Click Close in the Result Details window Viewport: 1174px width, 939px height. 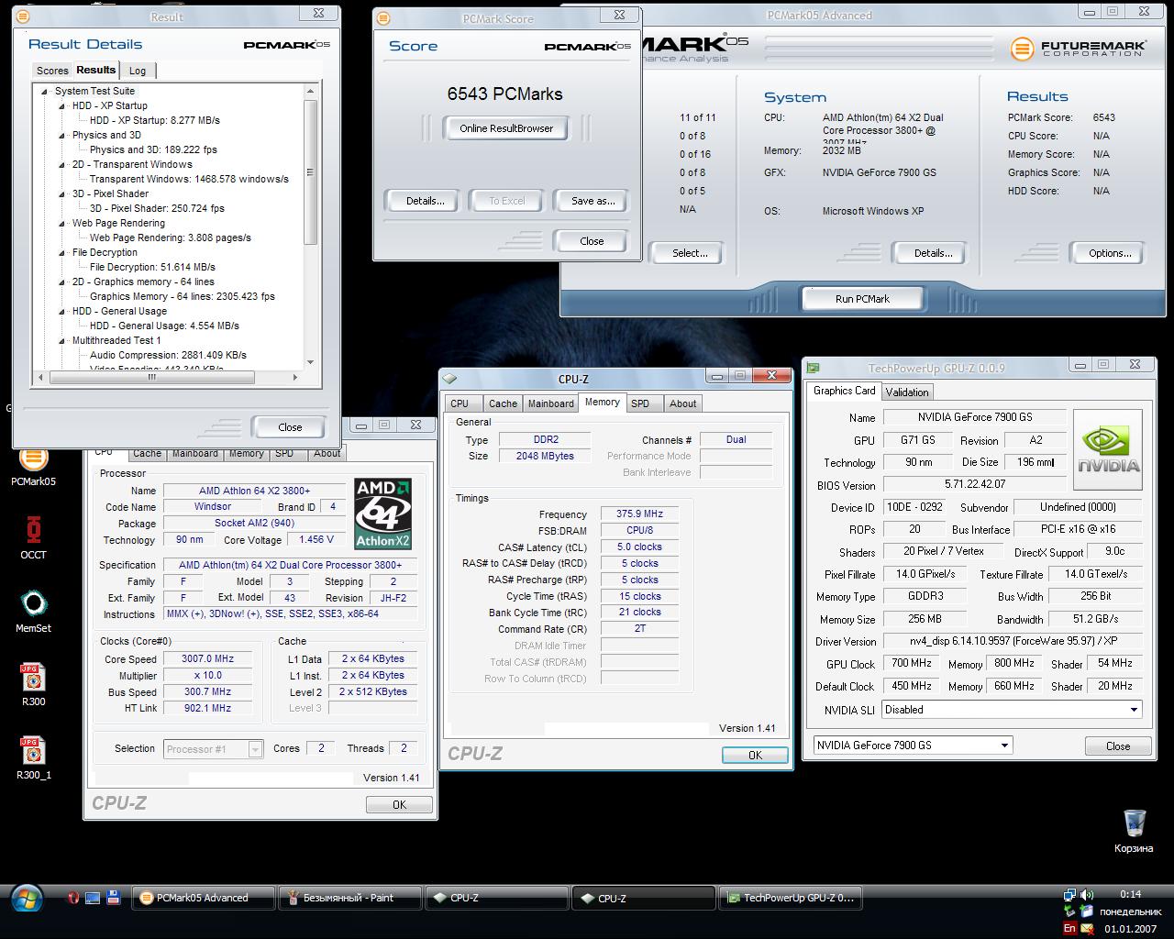290,427
